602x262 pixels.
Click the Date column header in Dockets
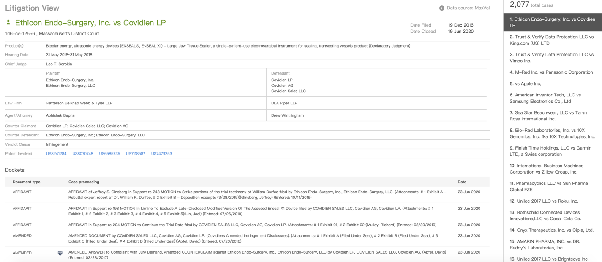click(x=462, y=182)
